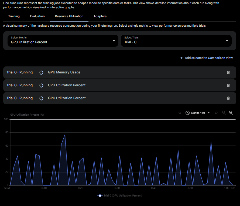Switch to the Training tab
Screen dimensions: 240x206
pos(14,16)
